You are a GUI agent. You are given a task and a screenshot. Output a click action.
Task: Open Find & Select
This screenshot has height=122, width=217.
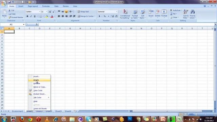(193, 14)
